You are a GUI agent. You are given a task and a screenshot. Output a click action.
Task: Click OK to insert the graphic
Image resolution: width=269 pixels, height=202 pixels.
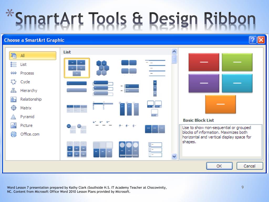[219, 166]
